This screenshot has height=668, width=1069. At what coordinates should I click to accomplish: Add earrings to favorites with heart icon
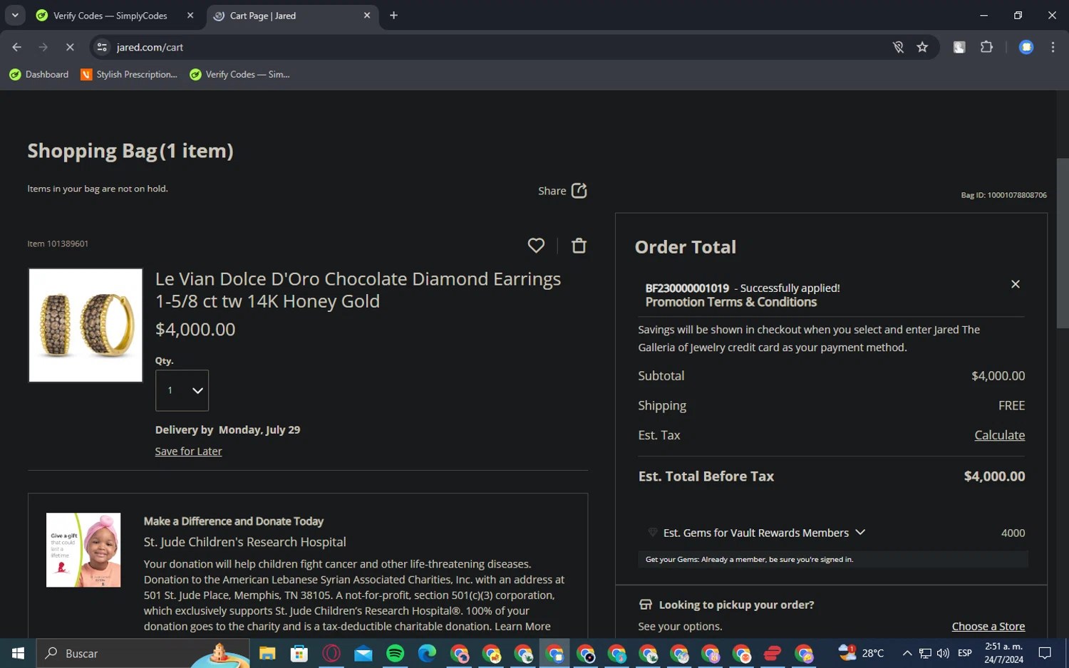point(536,246)
